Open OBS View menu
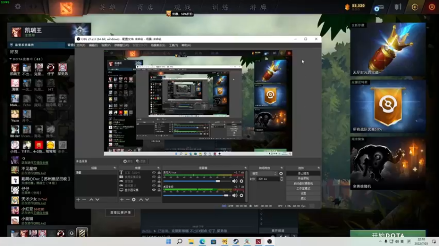 (106, 45)
